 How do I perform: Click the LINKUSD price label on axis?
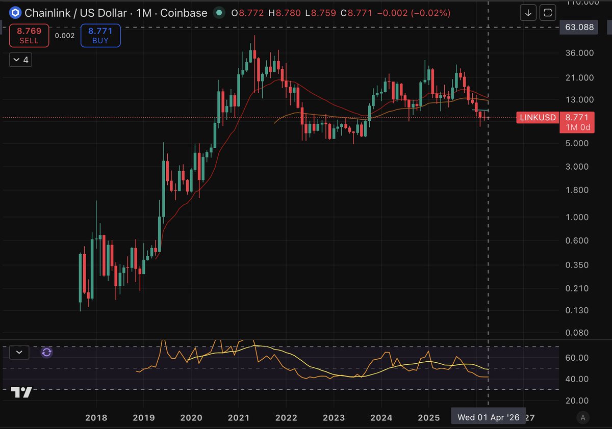pos(538,118)
